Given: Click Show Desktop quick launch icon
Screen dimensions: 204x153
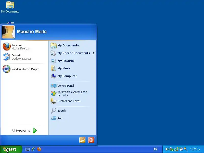Looking at the screenshot, I should coord(28,149).
